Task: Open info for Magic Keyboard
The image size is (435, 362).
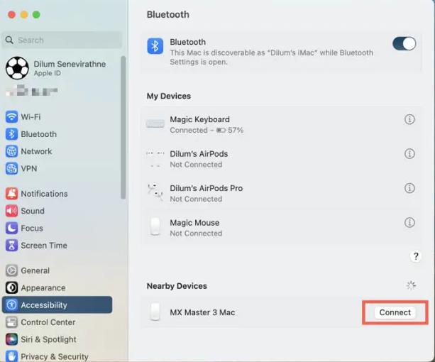Action: [x=409, y=119]
